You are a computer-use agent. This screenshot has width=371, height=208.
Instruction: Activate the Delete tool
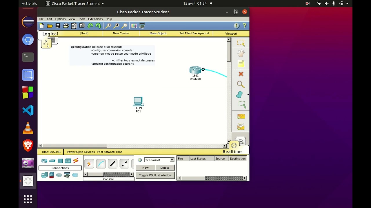click(241, 74)
